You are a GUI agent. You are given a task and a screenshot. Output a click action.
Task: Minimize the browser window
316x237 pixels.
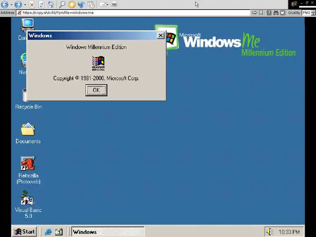coord(301,3)
